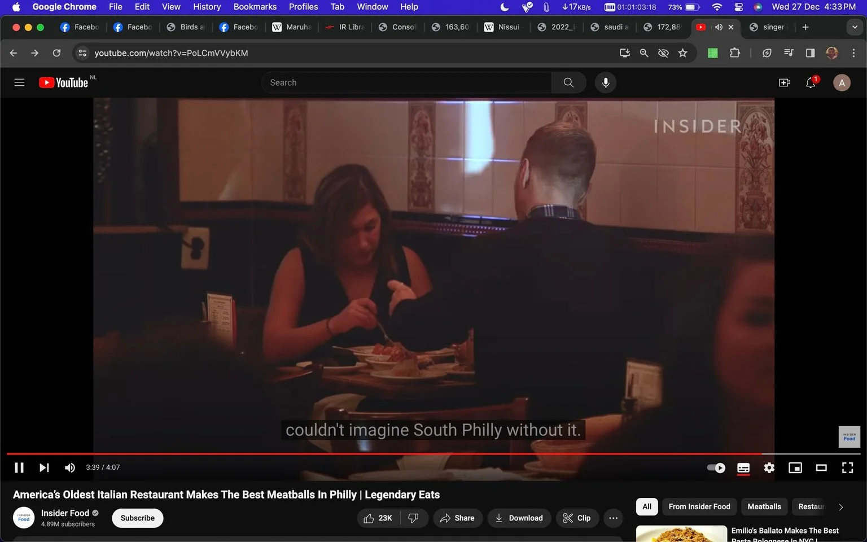Toggle subtitles/closed captions button
Viewport: 867px width, 542px height.
(743, 467)
